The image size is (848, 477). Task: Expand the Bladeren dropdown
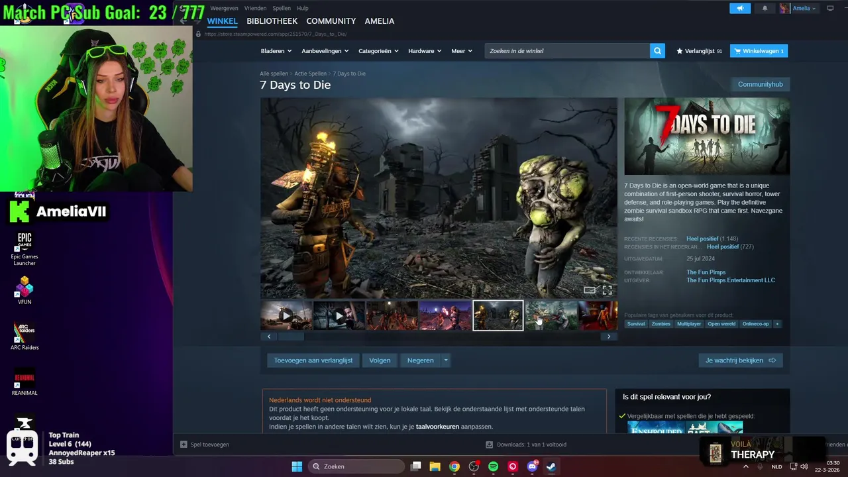click(276, 51)
